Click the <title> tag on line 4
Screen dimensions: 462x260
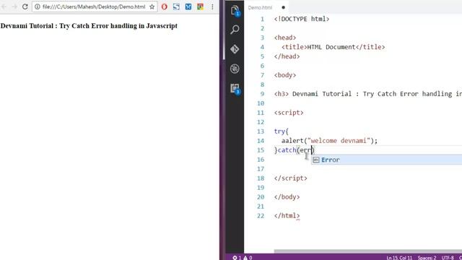point(295,47)
